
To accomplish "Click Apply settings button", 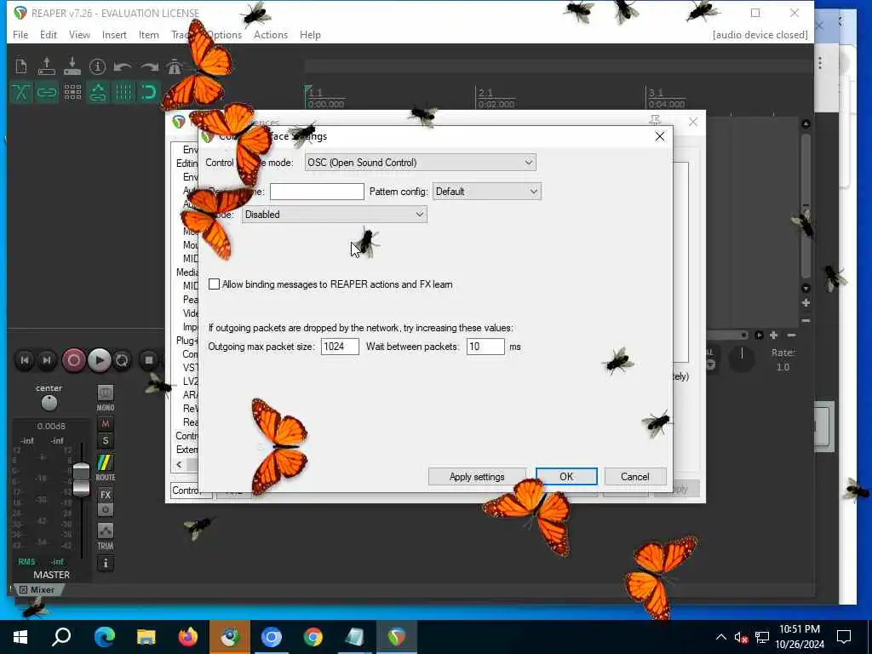I will pos(477,477).
